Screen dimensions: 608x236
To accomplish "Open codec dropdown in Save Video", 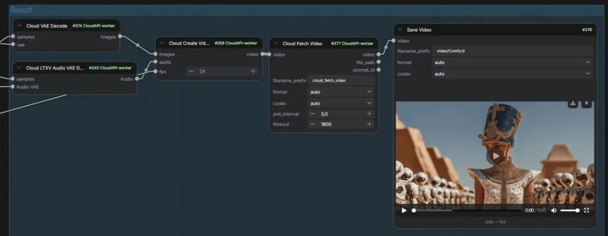I will click(x=512, y=74).
